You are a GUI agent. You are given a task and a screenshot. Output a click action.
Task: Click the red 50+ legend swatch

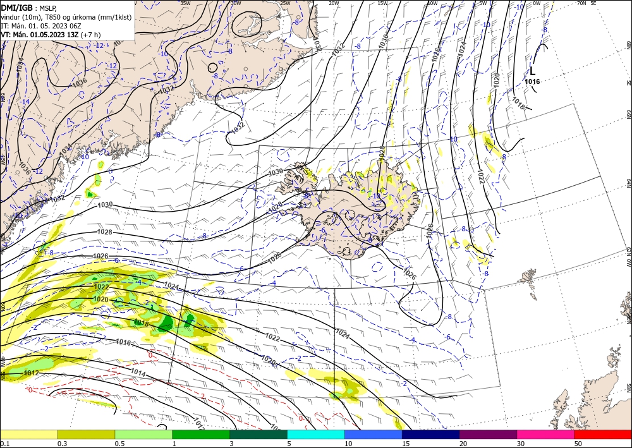603,434
